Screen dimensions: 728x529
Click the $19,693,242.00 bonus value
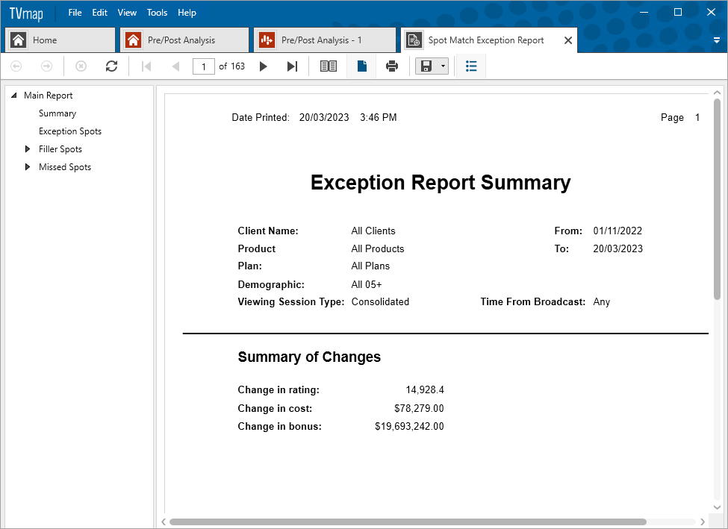point(409,426)
